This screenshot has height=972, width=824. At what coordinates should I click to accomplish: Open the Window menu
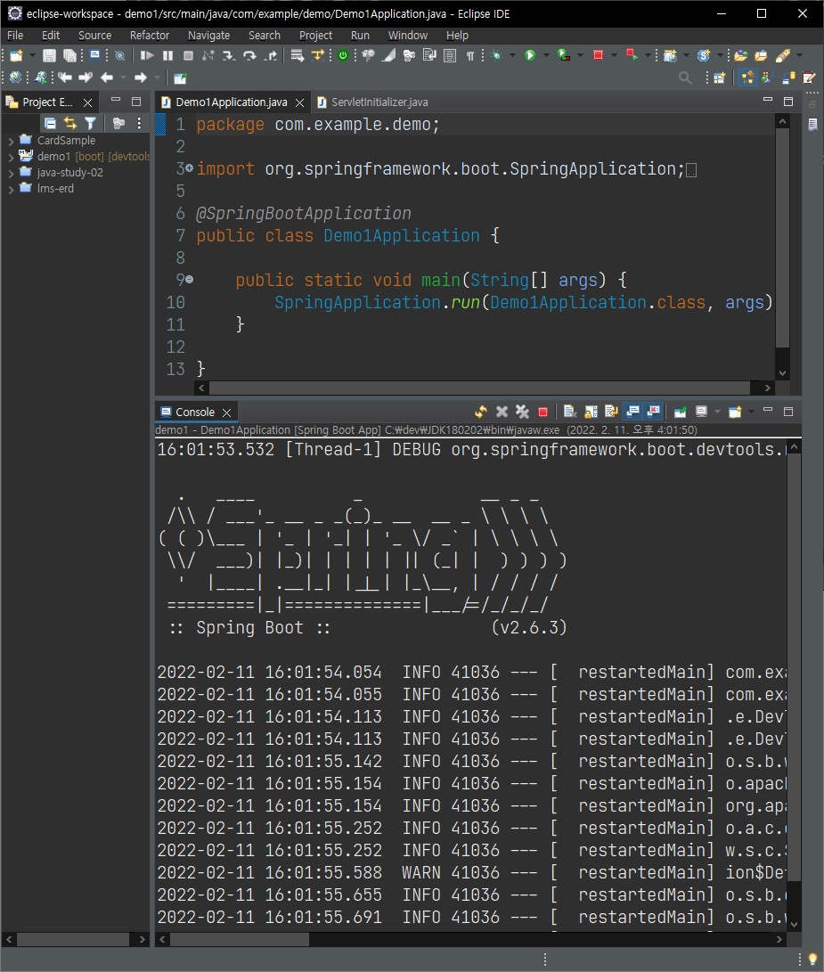click(407, 36)
